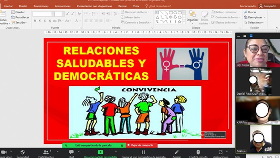Screen dimensions: 280x158
Task: Open Estilos rápidos gallery
Action: (204, 18)
